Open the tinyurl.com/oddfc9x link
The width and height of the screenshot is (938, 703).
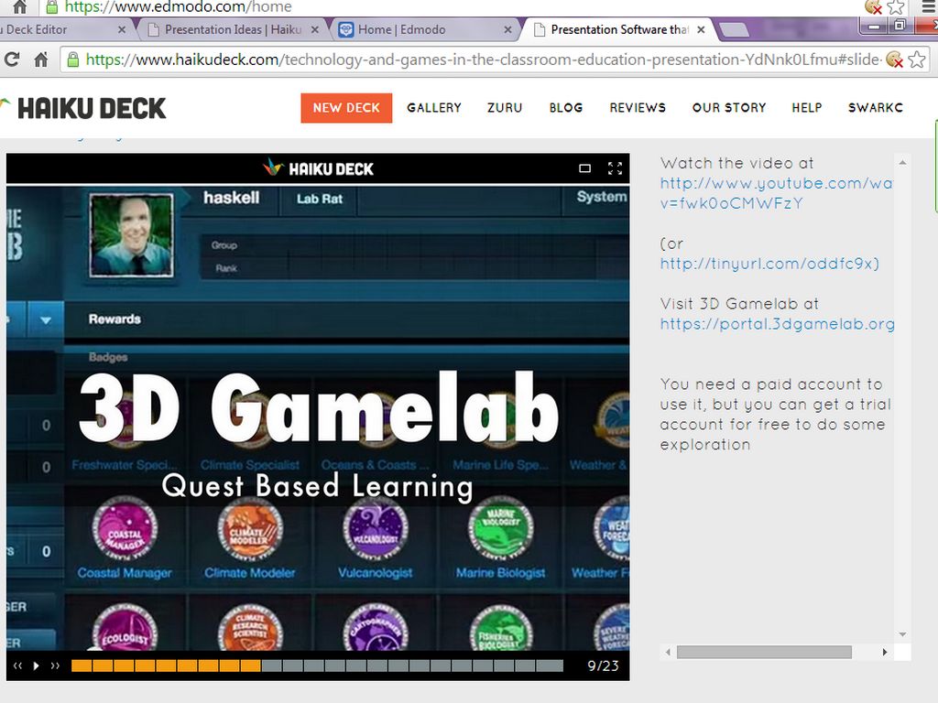pos(769,264)
